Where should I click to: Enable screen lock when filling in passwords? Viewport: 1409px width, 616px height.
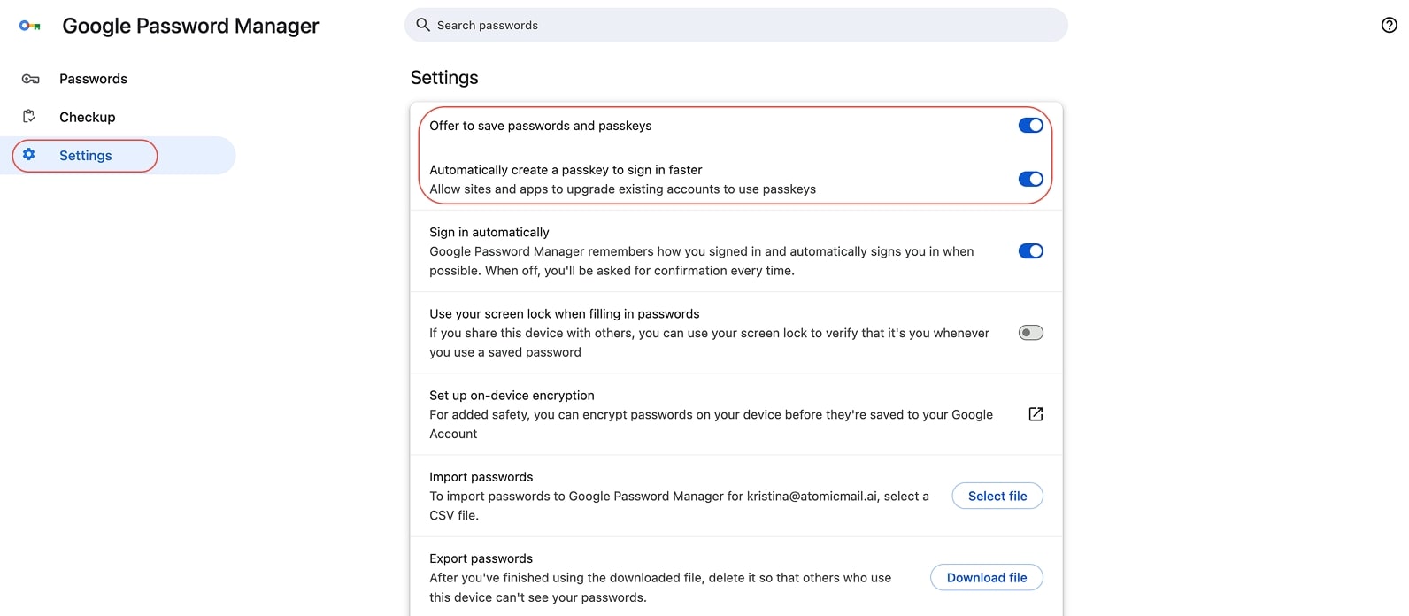[x=1030, y=333]
